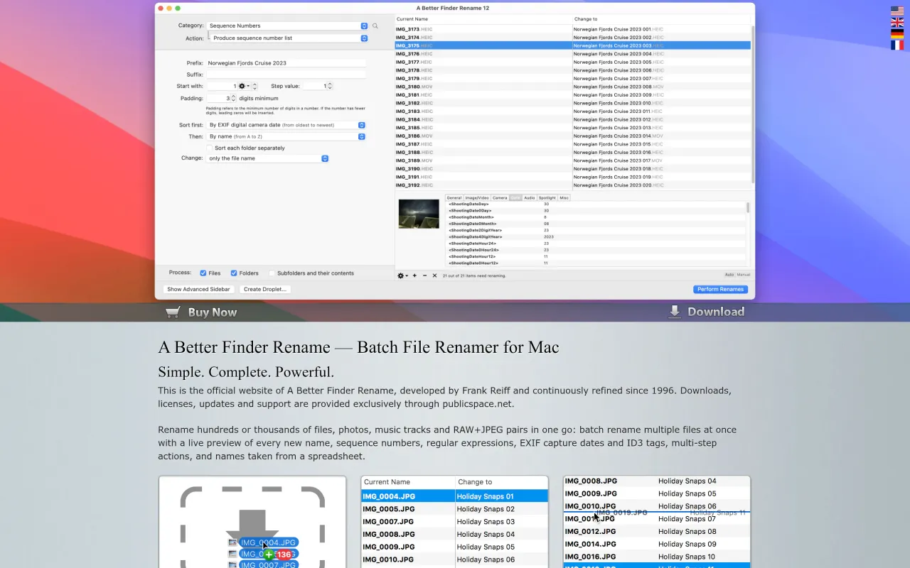Enable Subfolders and their contents
The image size is (910, 568).
tap(272, 273)
